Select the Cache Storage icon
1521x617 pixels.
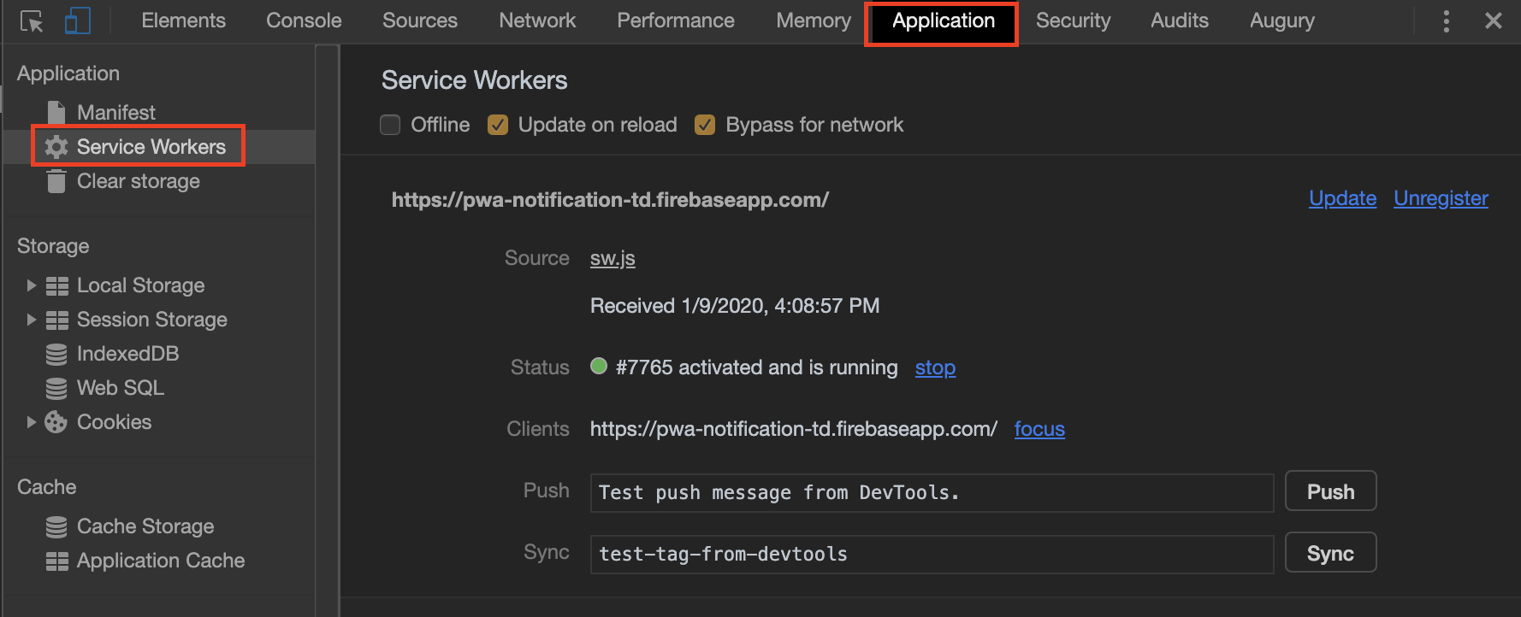point(56,526)
